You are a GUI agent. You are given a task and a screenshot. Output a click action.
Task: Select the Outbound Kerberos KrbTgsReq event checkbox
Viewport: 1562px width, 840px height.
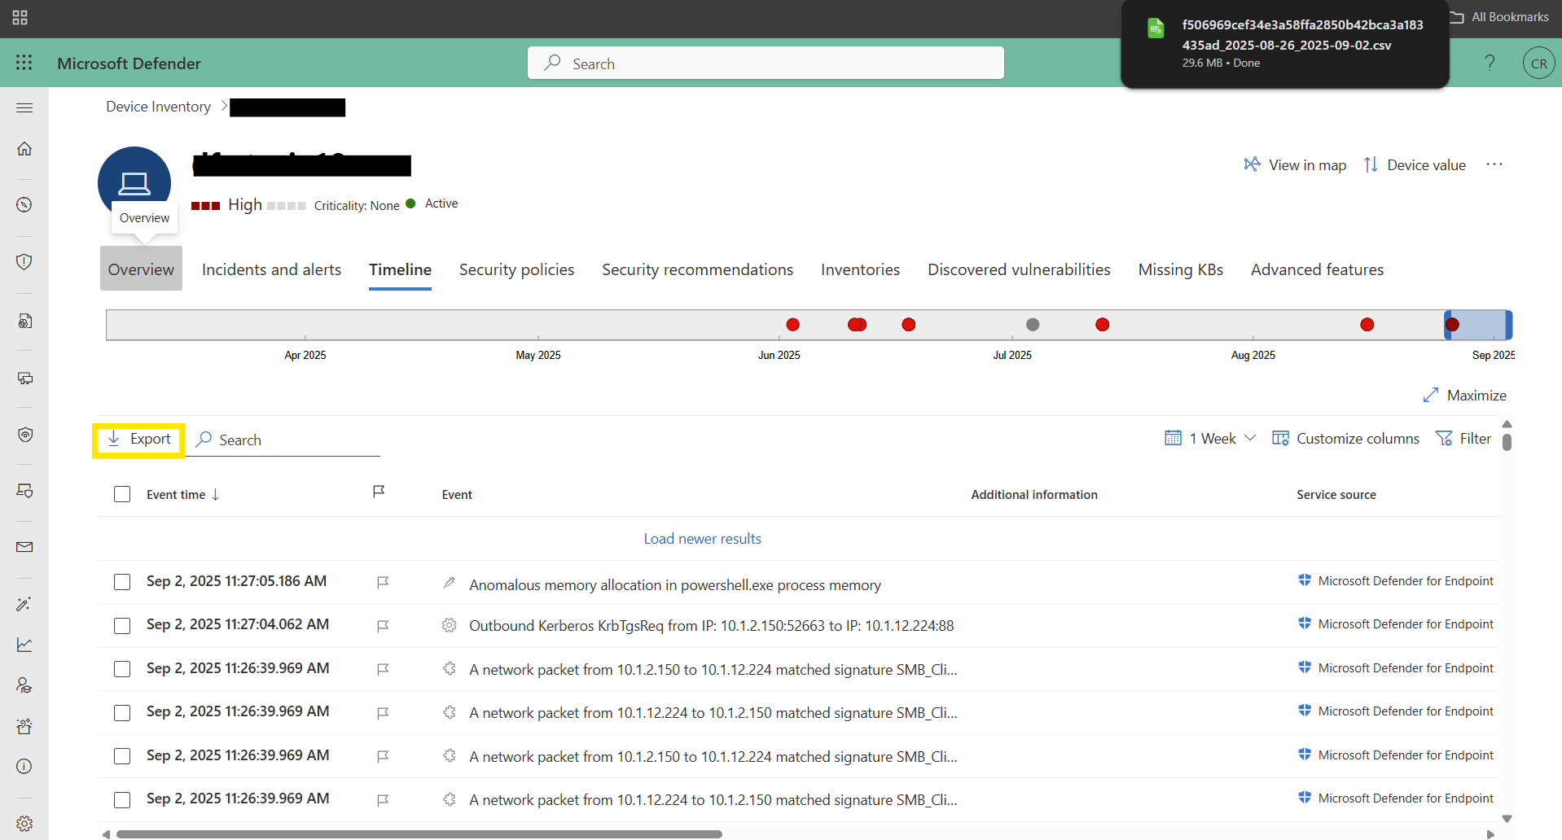point(122,625)
